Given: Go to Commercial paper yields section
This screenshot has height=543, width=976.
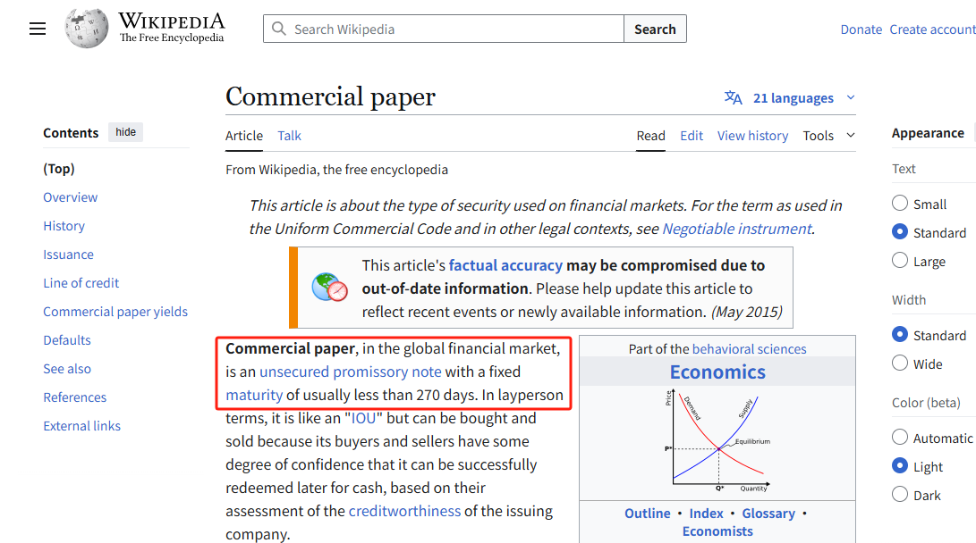Looking at the screenshot, I should [x=115, y=312].
